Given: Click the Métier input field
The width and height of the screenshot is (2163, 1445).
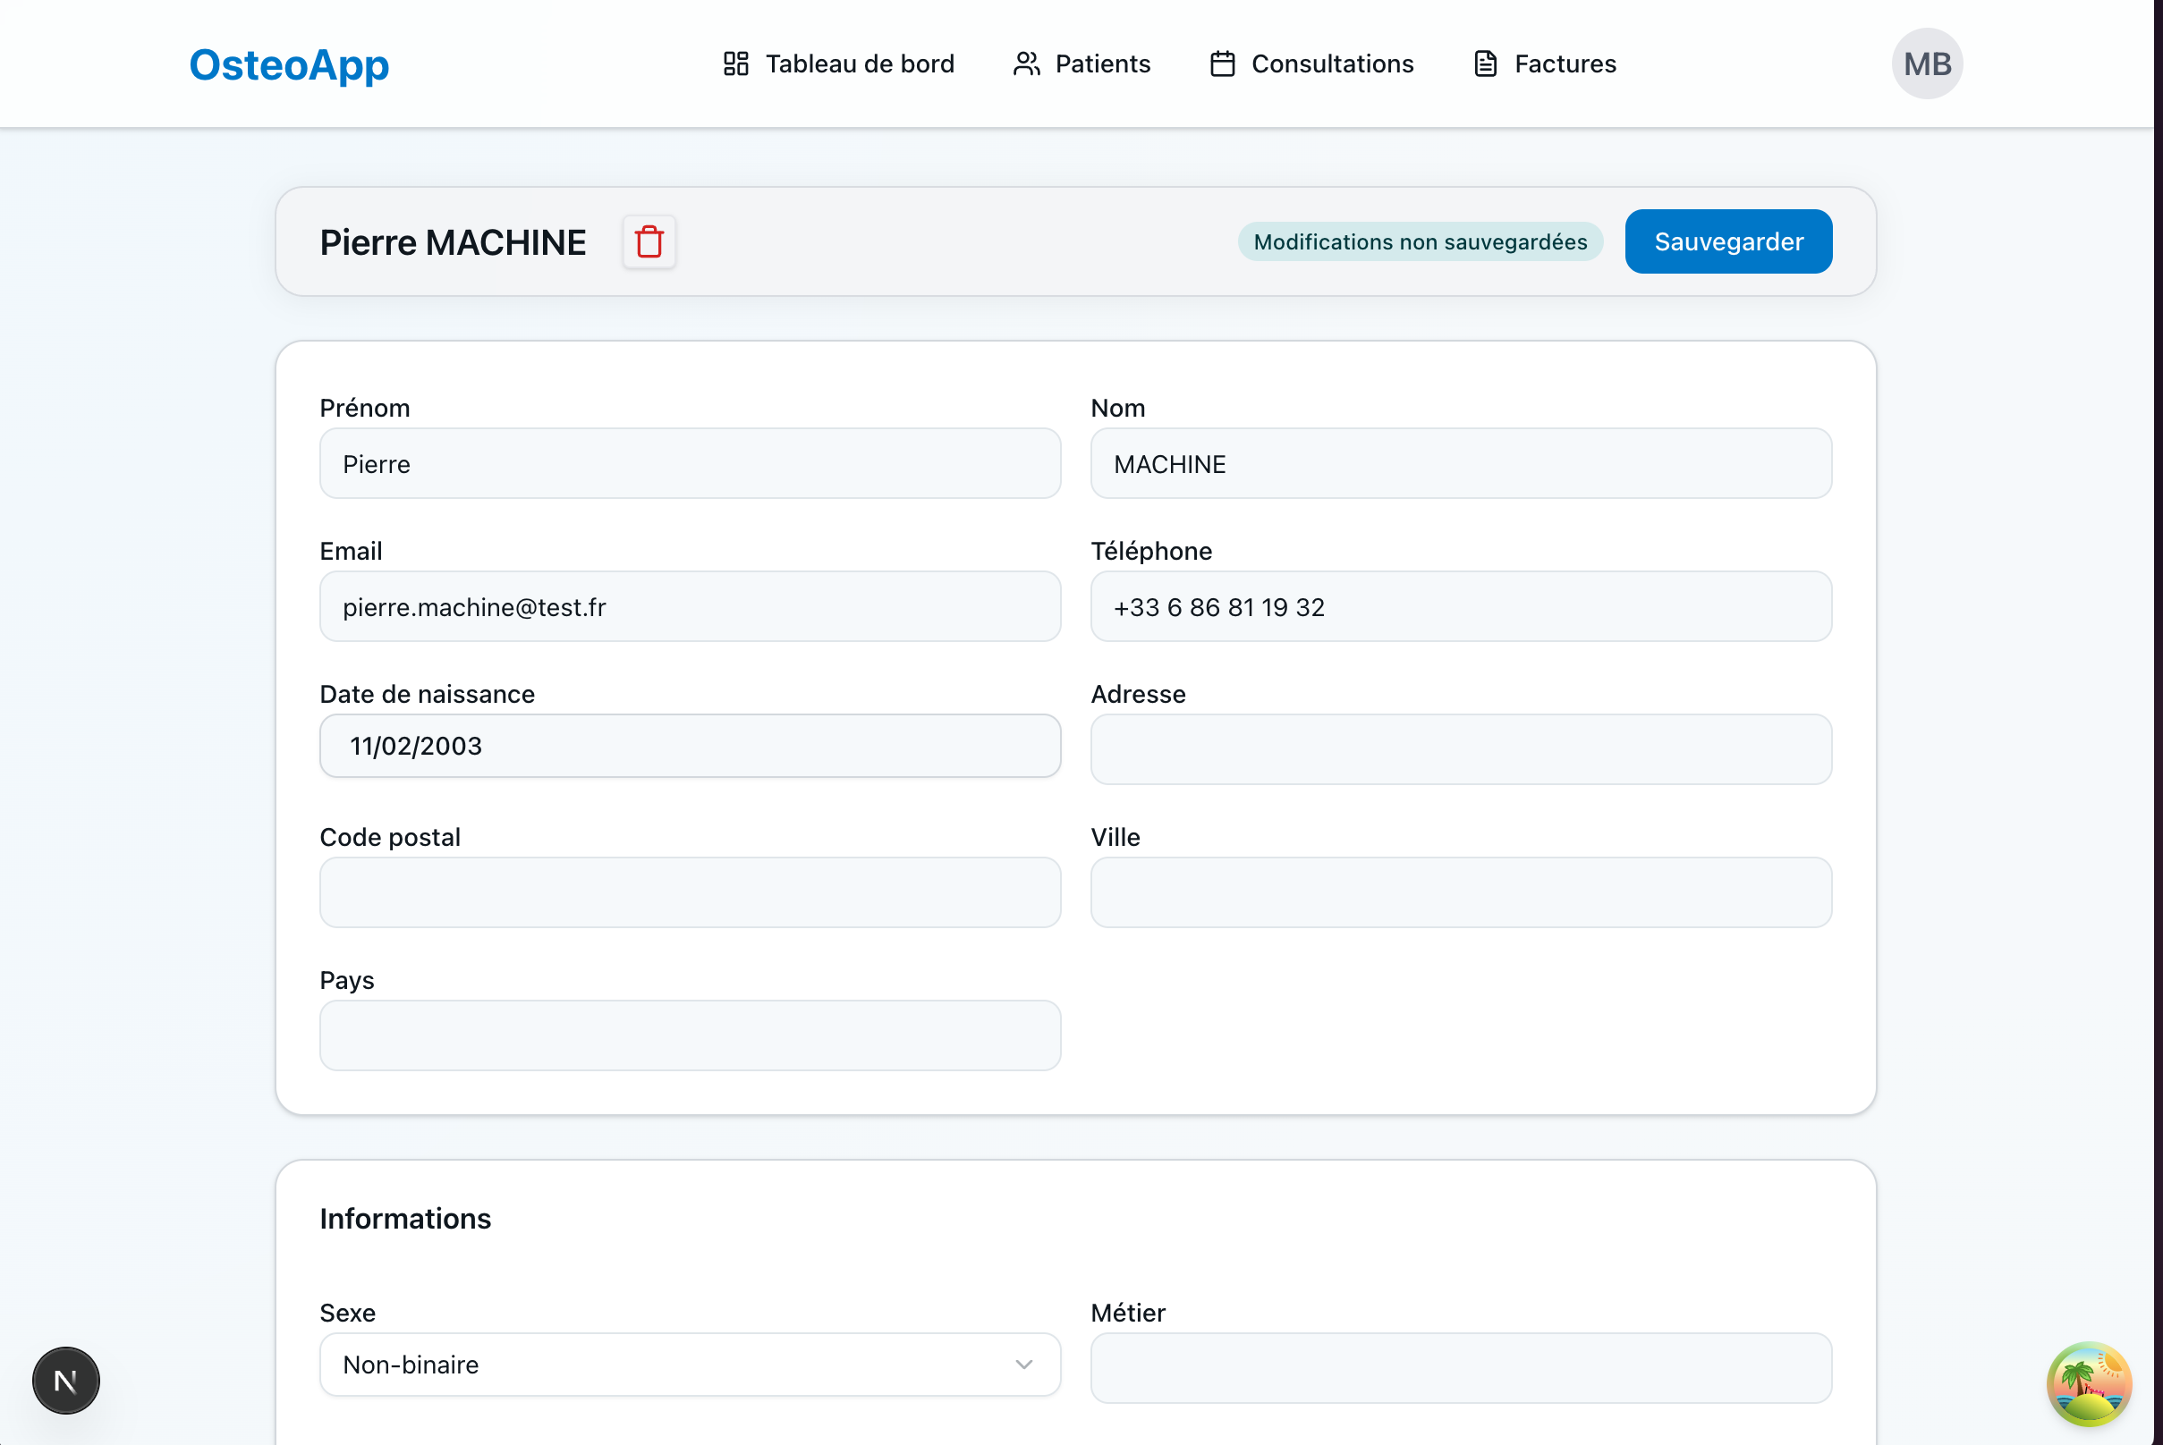Looking at the screenshot, I should click(1460, 1367).
